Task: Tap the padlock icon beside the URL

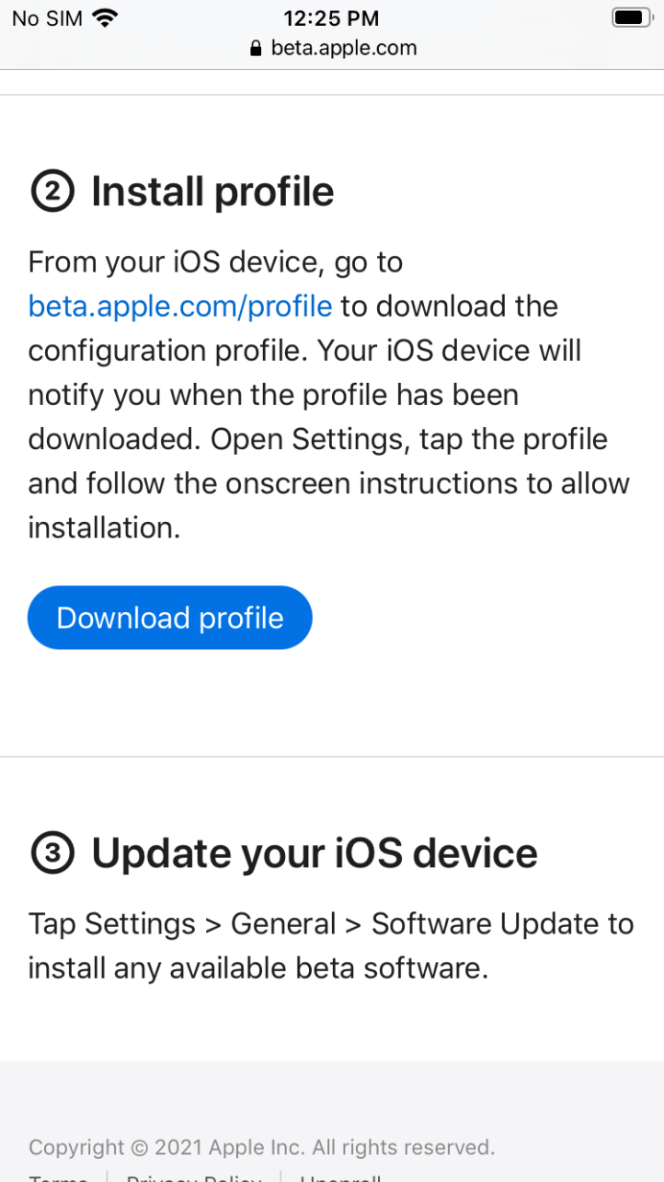Action: (x=256, y=48)
